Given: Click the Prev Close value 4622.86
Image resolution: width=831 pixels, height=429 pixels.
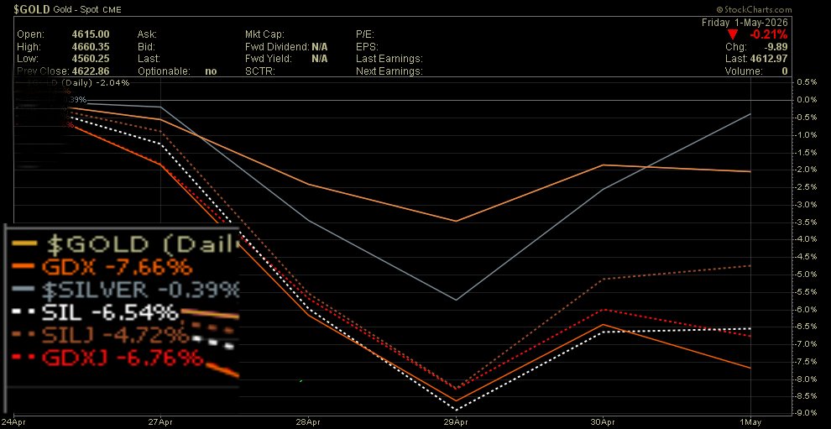Looking at the screenshot, I should [91, 71].
